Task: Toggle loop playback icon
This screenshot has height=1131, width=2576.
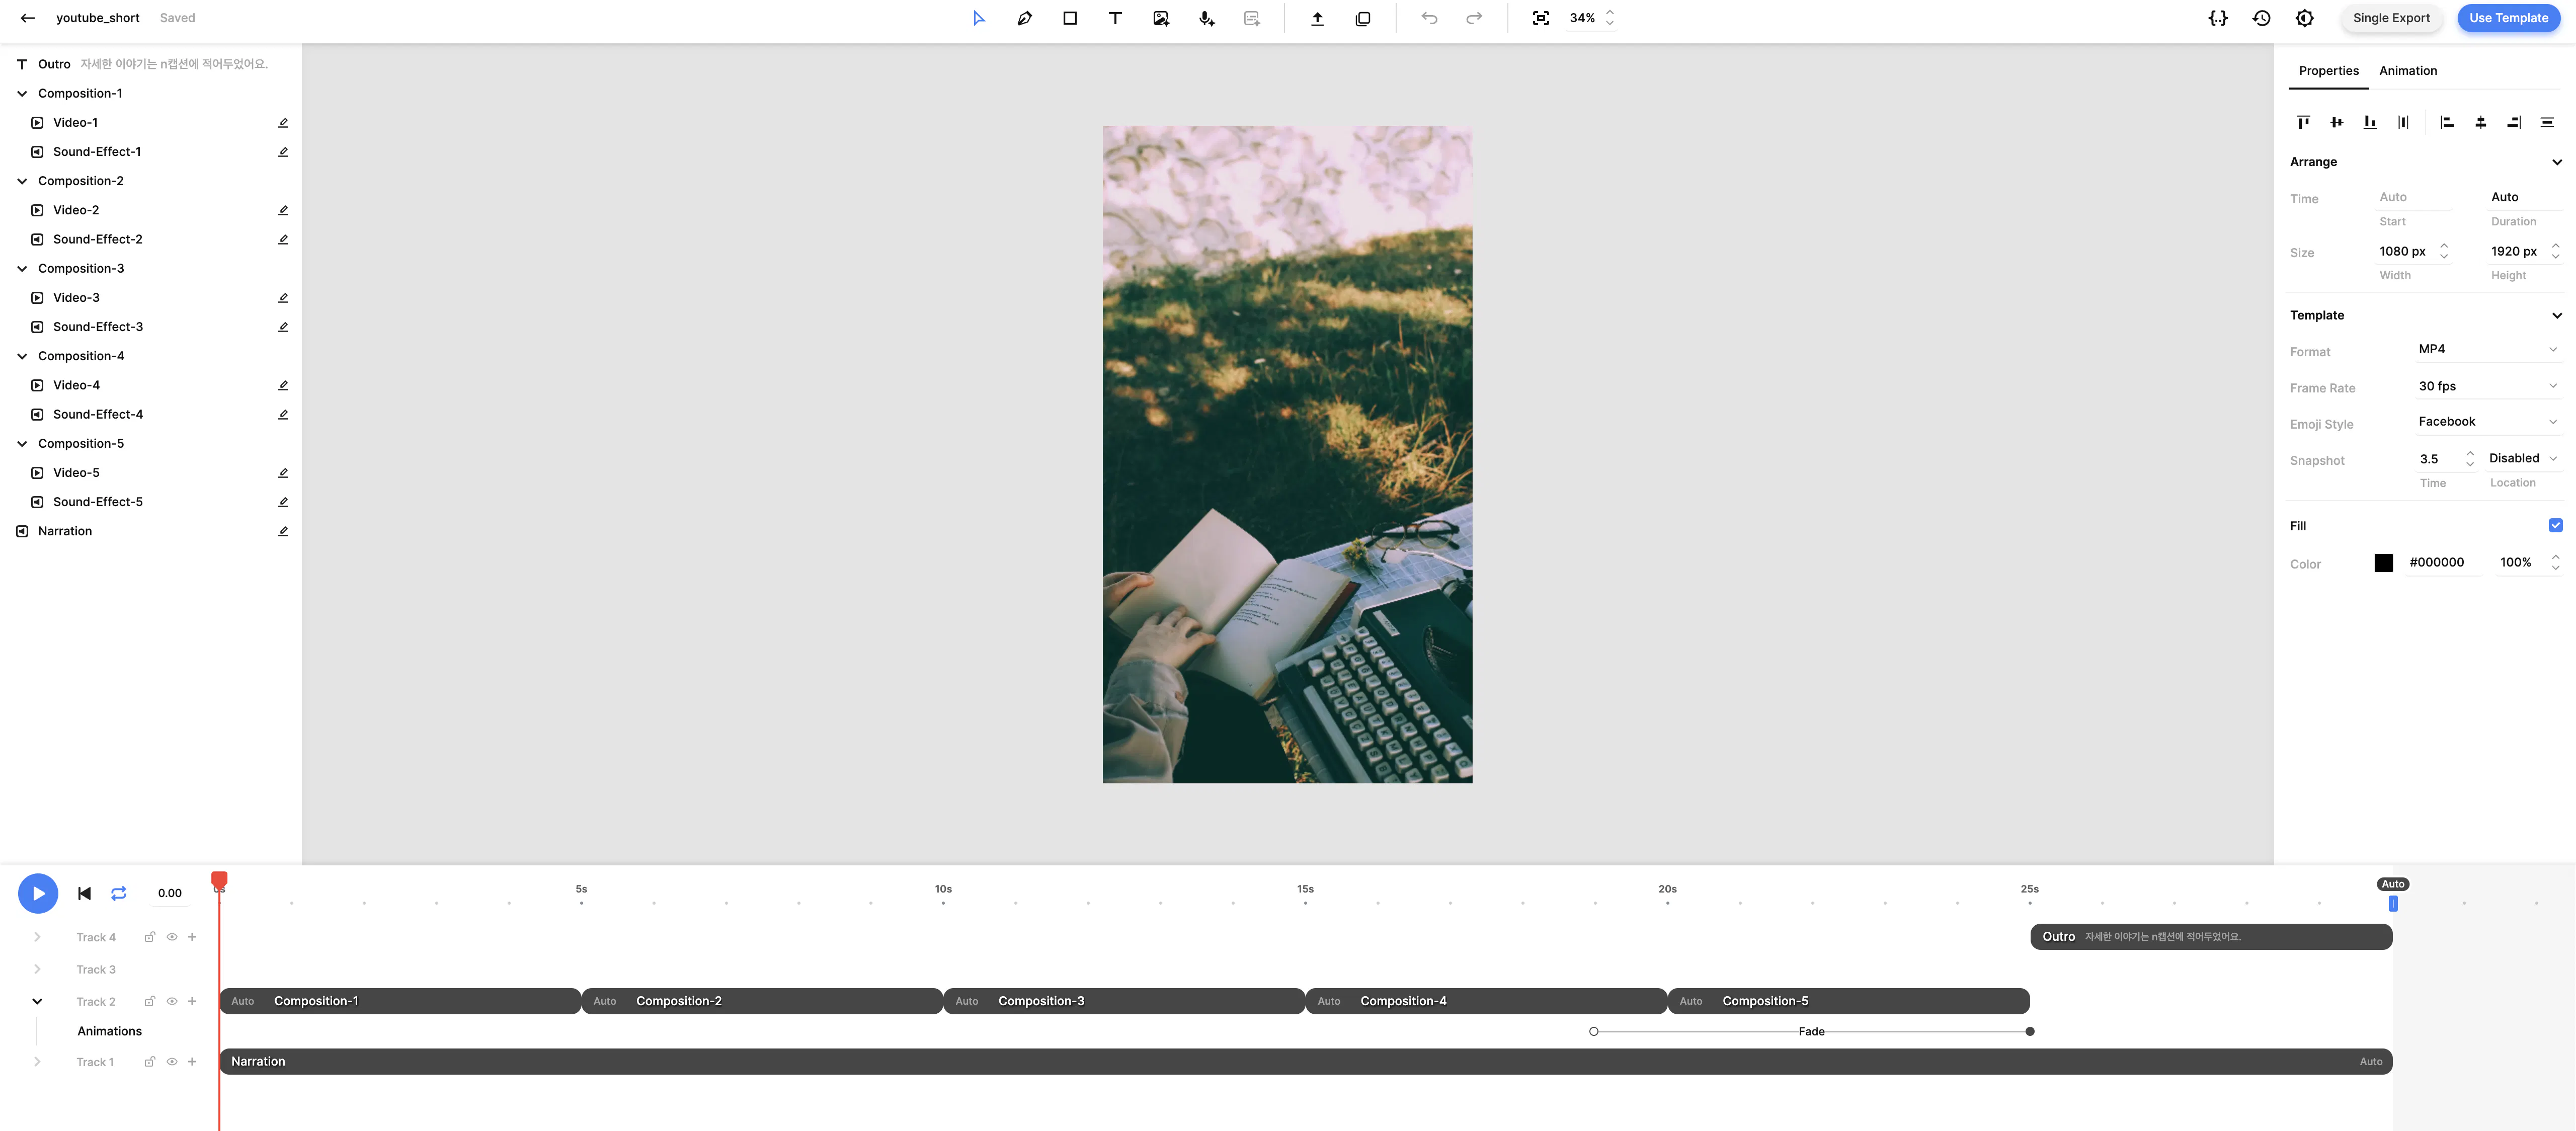Action: point(118,893)
